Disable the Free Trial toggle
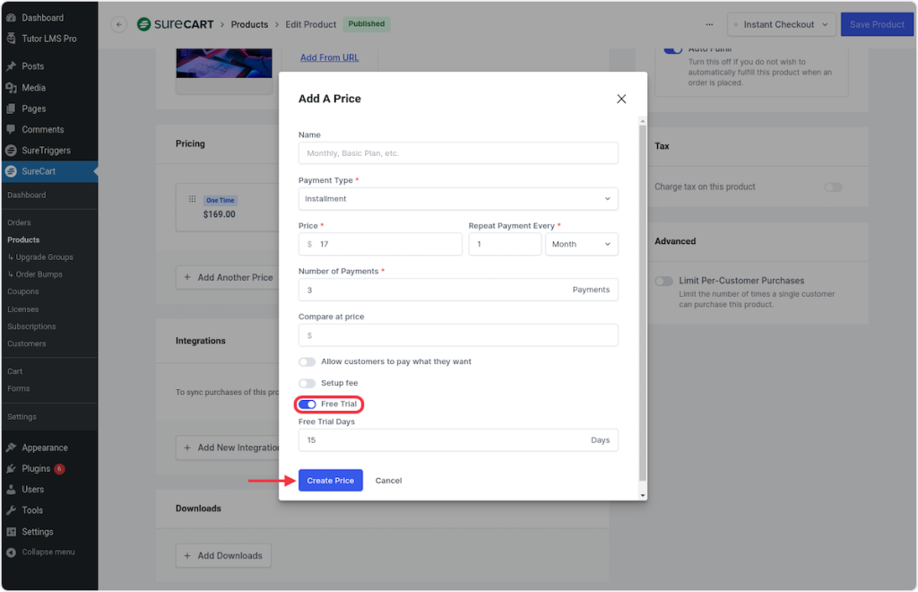 click(307, 405)
